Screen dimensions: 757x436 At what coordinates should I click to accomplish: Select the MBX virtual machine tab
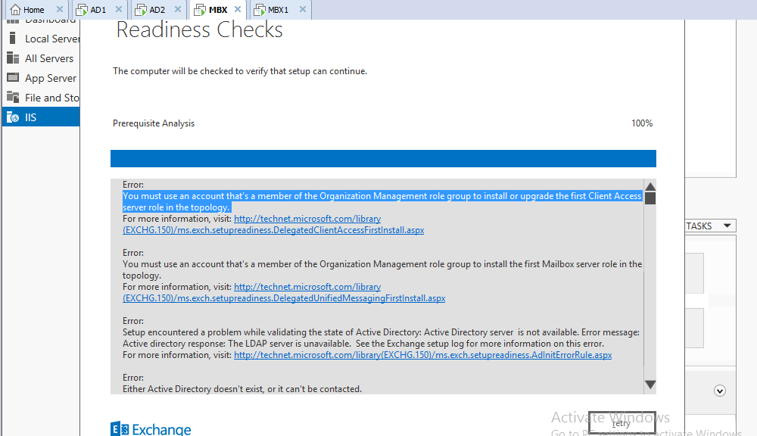218,10
